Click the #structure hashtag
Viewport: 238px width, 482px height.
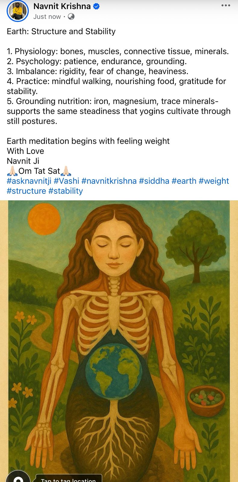(x=26, y=191)
